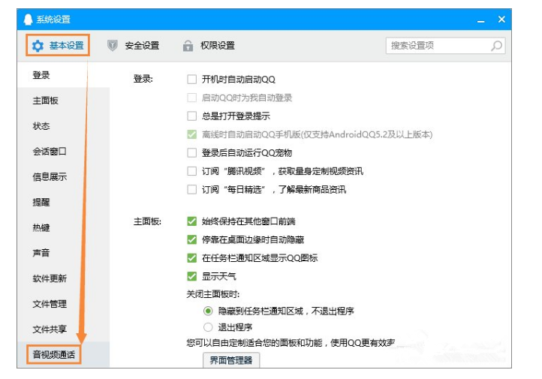Uncheck 始终保持在其他窗口前端
The width and height of the screenshot is (542, 379).
click(191, 221)
